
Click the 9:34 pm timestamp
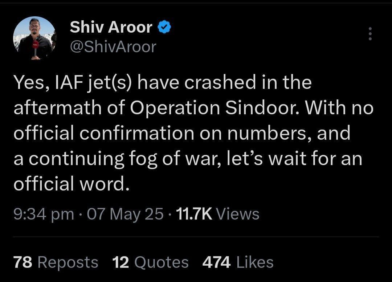(44, 215)
